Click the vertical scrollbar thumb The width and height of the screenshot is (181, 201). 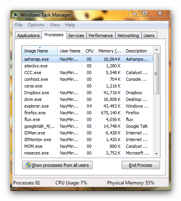click(156, 74)
